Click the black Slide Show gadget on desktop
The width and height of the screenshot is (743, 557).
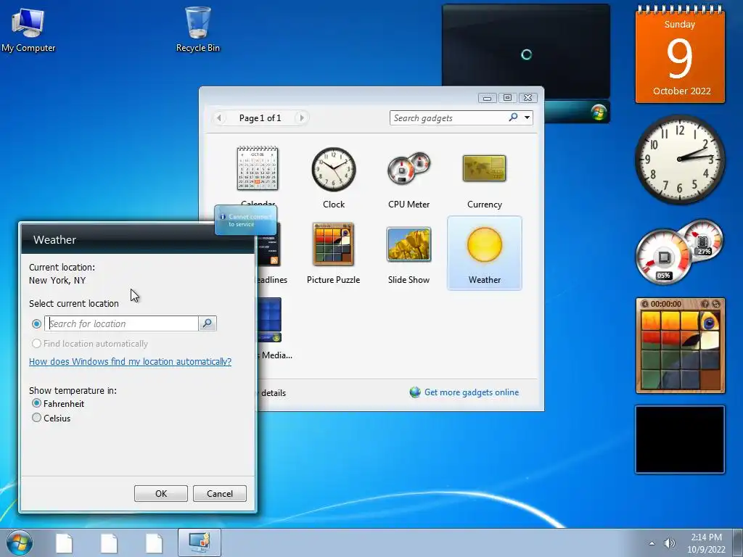(679, 439)
